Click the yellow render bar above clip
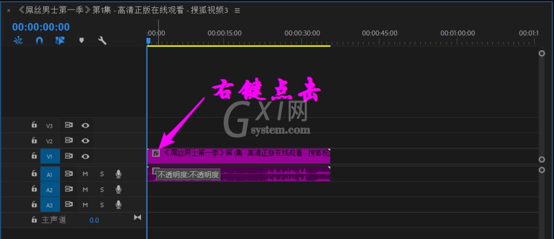554x239 pixels. tap(239, 46)
